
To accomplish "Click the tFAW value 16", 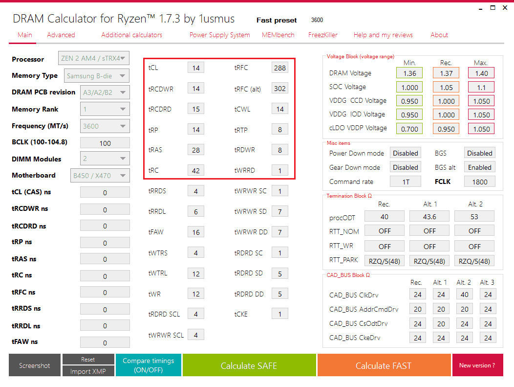I will point(196,232).
